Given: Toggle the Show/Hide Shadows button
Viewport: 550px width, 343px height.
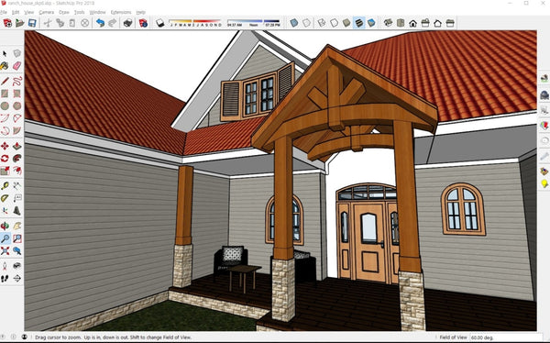Looking at the screenshot, I should [160, 23].
